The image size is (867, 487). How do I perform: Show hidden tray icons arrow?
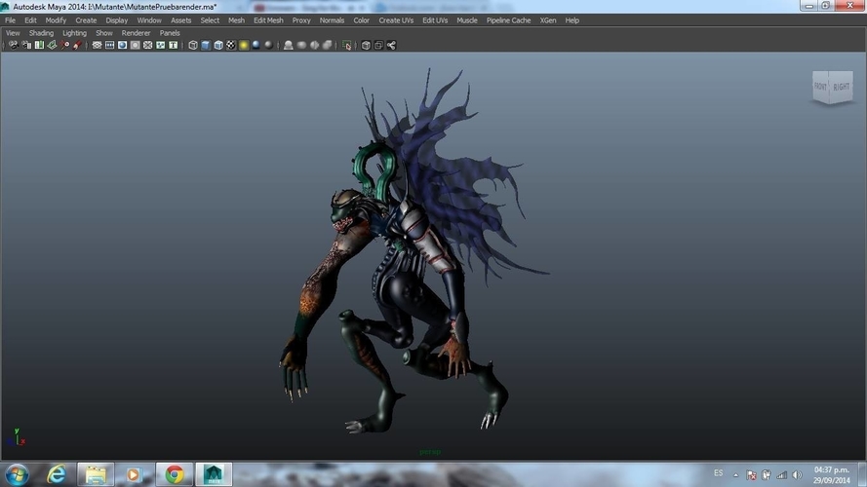tap(736, 475)
